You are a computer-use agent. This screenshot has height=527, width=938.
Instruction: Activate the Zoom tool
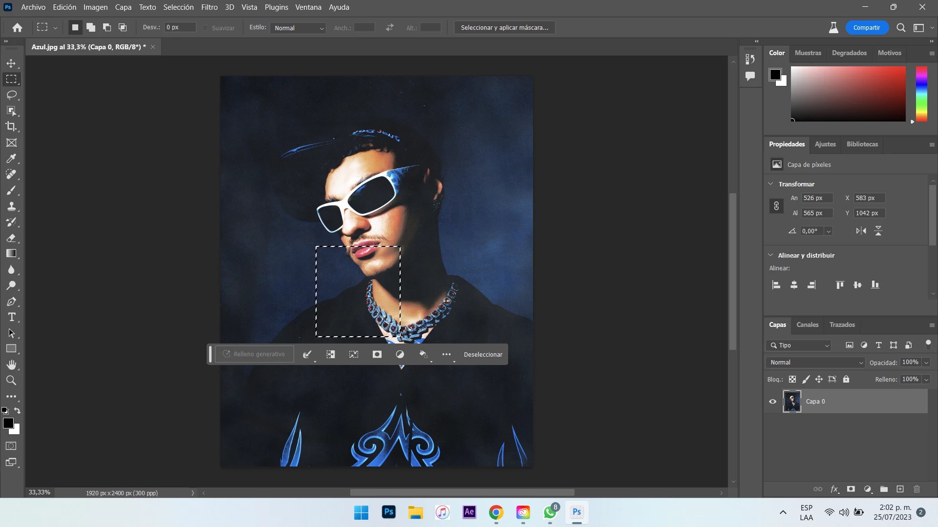coord(11,381)
